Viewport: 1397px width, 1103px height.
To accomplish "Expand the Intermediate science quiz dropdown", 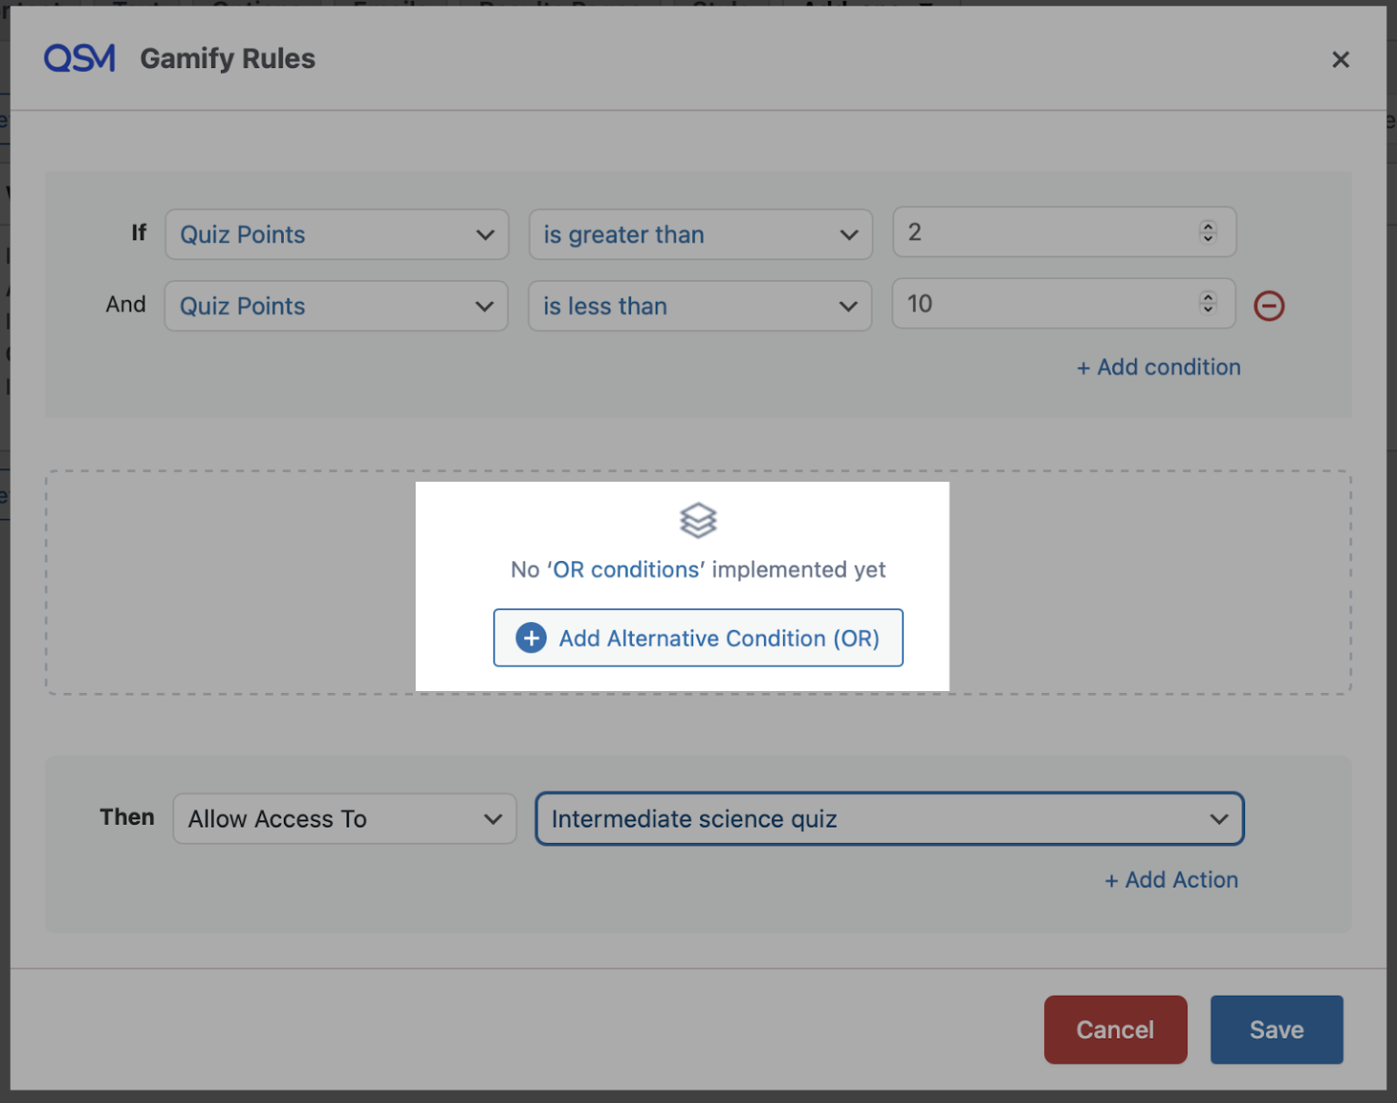I will [889, 818].
